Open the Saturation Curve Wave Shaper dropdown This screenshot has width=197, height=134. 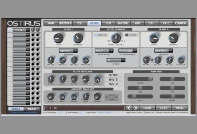(x=128, y=51)
